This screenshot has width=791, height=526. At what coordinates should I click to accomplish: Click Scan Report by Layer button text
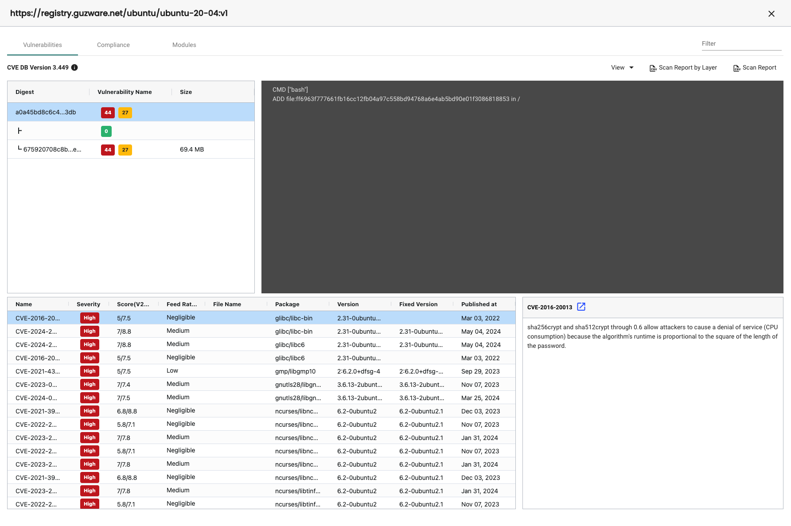coord(688,67)
